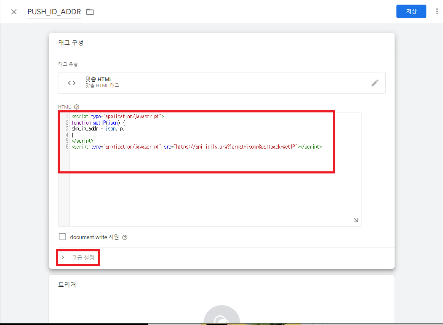
Task: Click the blue 저장 save button
Action: (411, 11)
